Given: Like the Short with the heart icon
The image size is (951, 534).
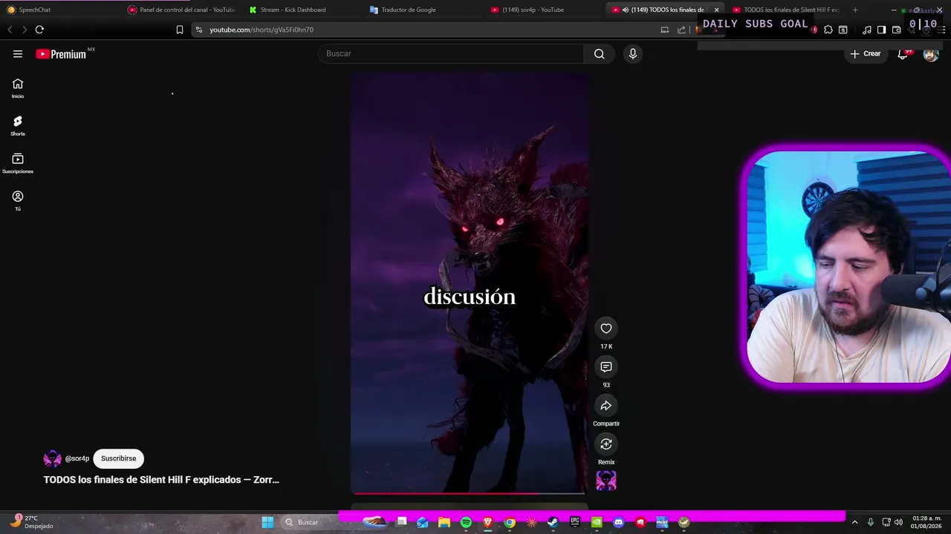Looking at the screenshot, I should pos(606,329).
